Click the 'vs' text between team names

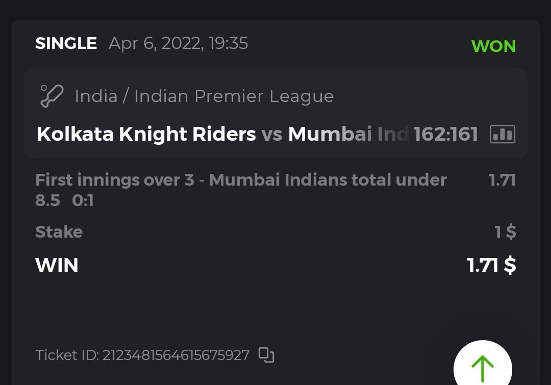click(272, 134)
